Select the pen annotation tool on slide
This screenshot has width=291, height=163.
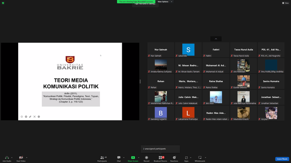tap(30, 117)
